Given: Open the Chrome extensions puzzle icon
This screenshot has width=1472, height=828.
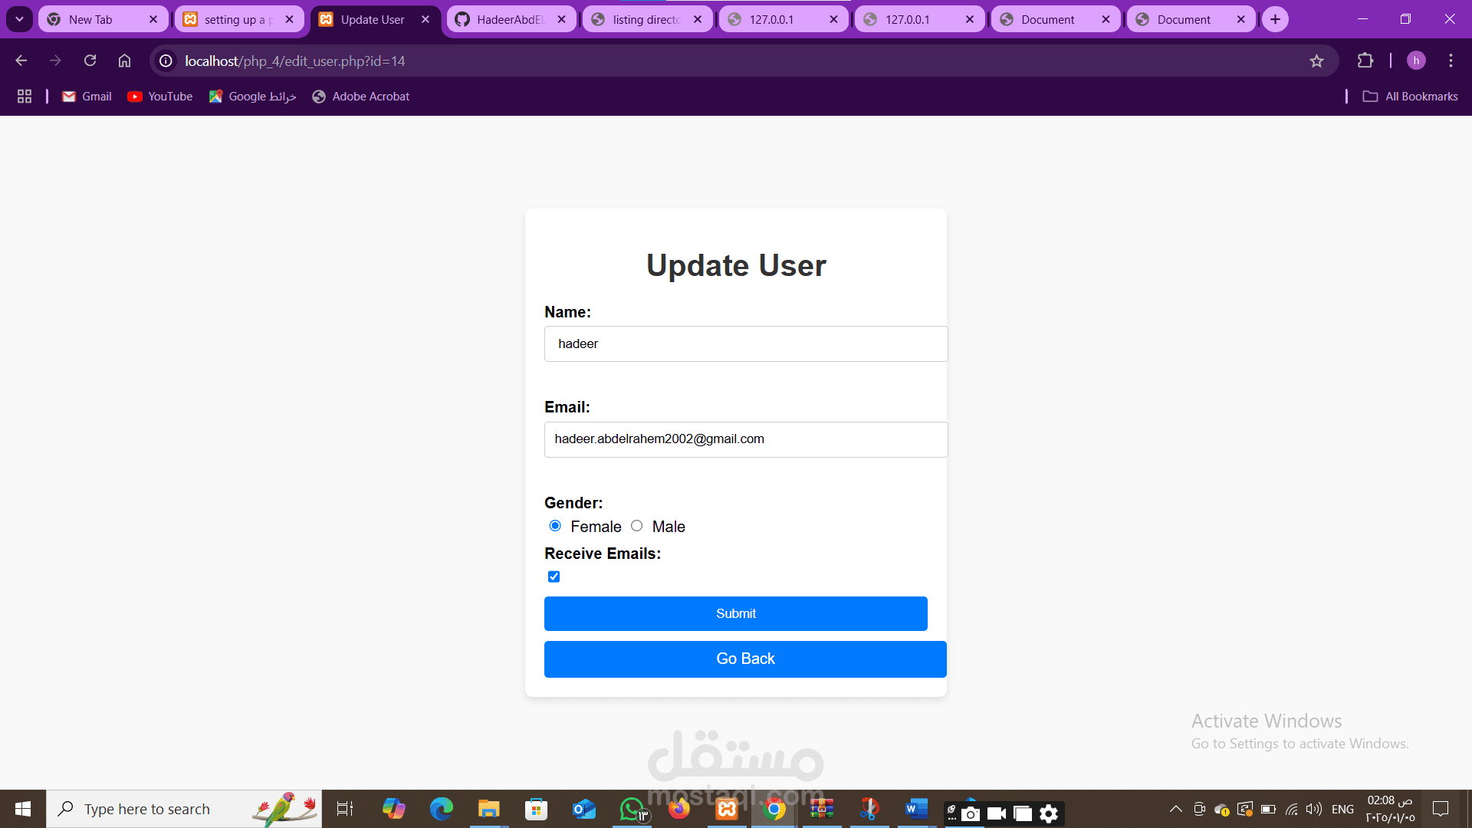Looking at the screenshot, I should [1365, 61].
